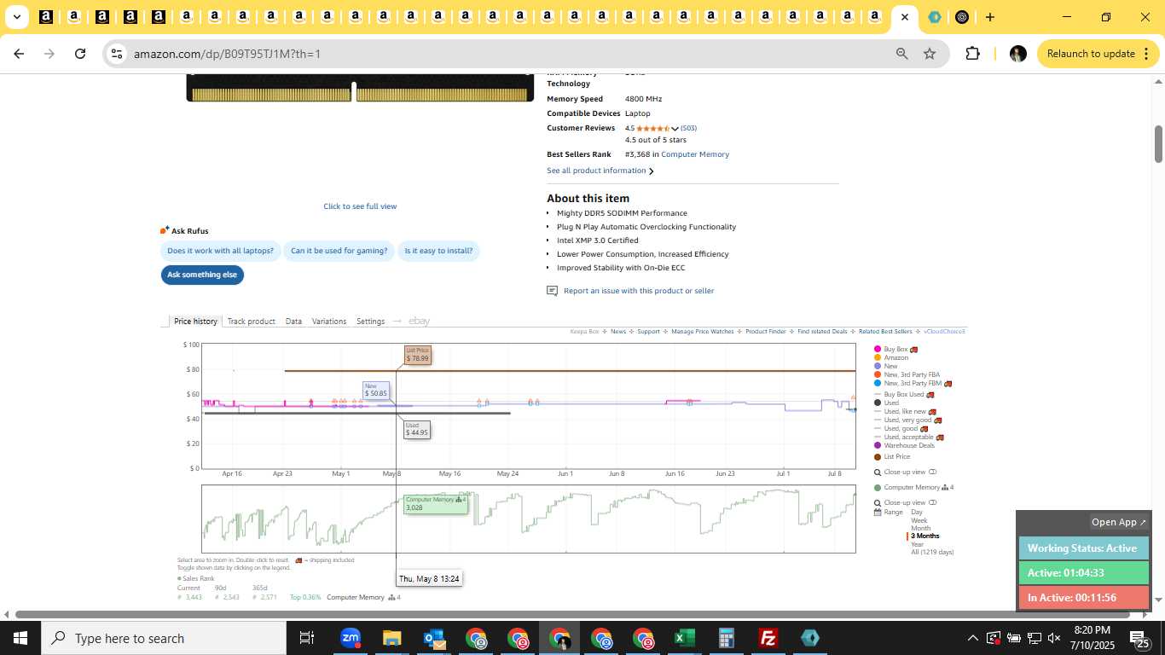Click the zoom magnifier icon in address bar
The height and width of the screenshot is (655, 1165).
[x=901, y=54]
